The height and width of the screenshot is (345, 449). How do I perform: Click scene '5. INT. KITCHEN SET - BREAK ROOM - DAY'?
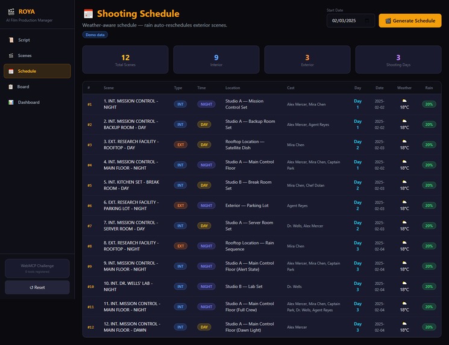131,185
